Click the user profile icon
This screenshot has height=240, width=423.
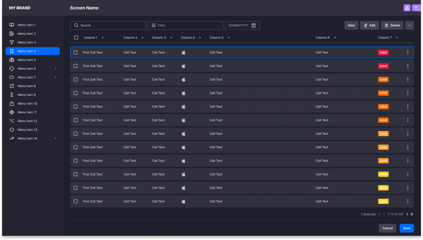pos(407,8)
